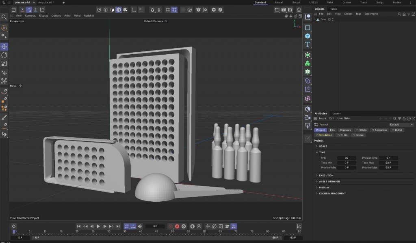Image resolution: width=416 pixels, height=243 pixels.
Task: Select the Move tool in left toolbar
Action: pos(4,47)
